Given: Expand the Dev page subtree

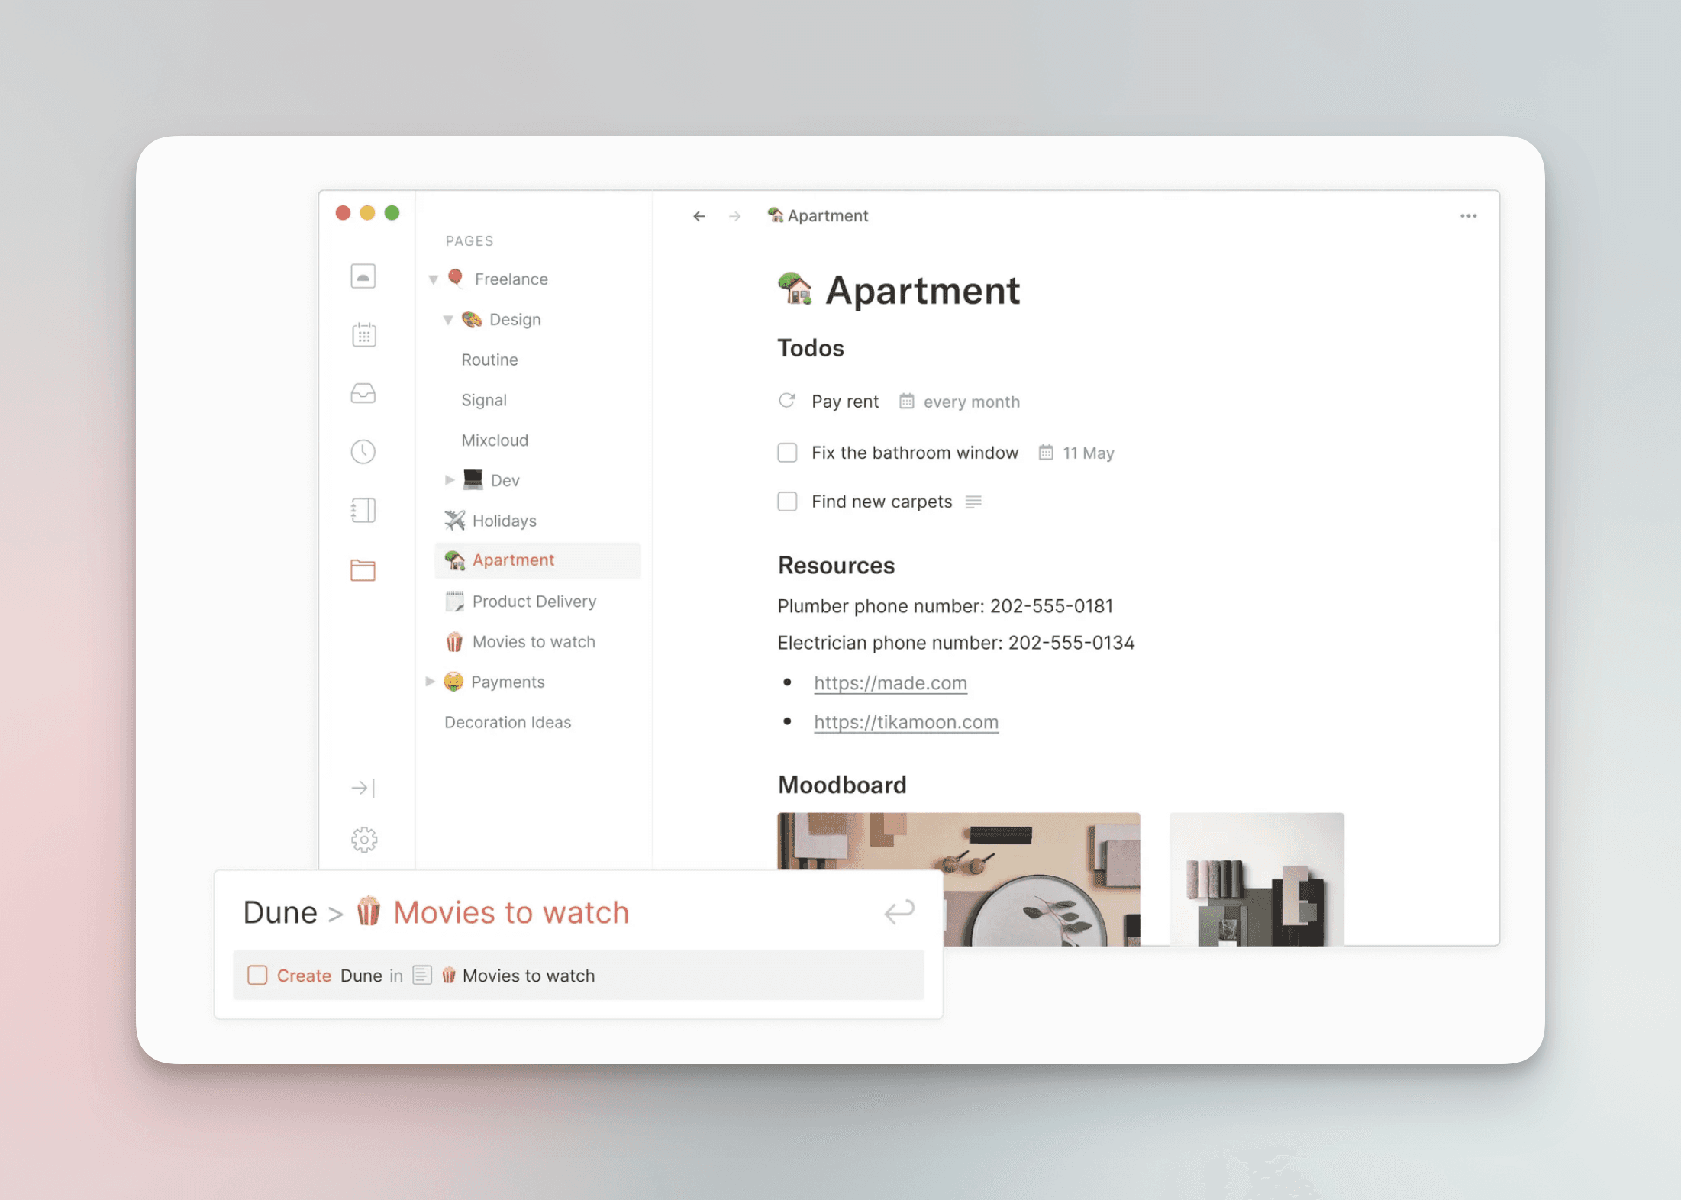Looking at the screenshot, I should [449, 480].
